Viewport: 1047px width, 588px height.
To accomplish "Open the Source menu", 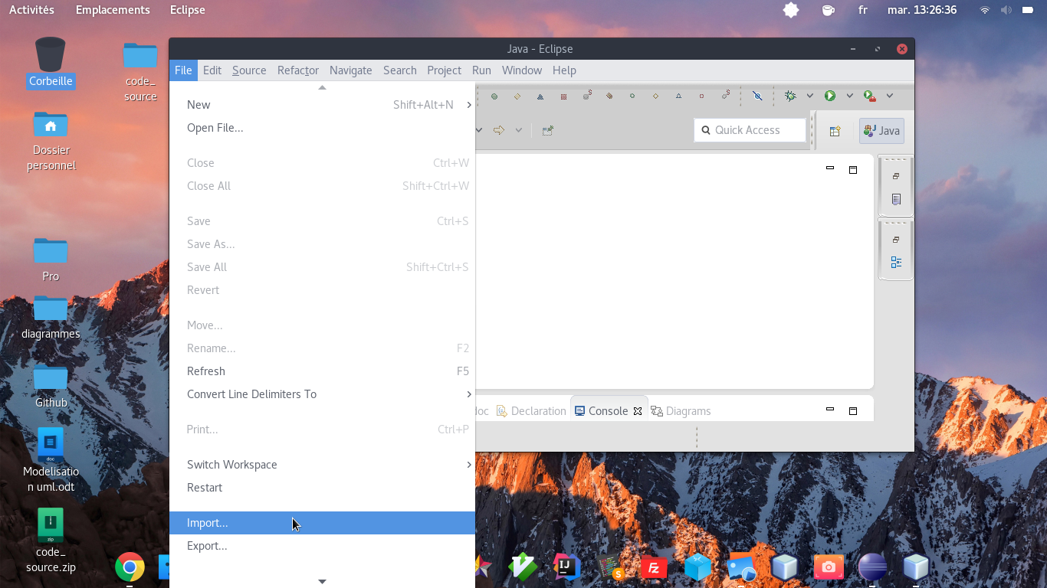I will click(249, 70).
